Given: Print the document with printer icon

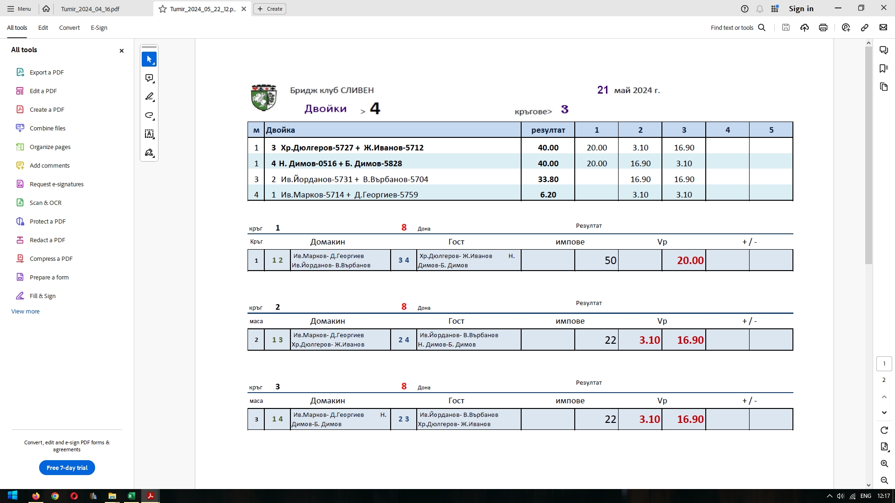Looking at the screenshot, I should tap(823, 27).
